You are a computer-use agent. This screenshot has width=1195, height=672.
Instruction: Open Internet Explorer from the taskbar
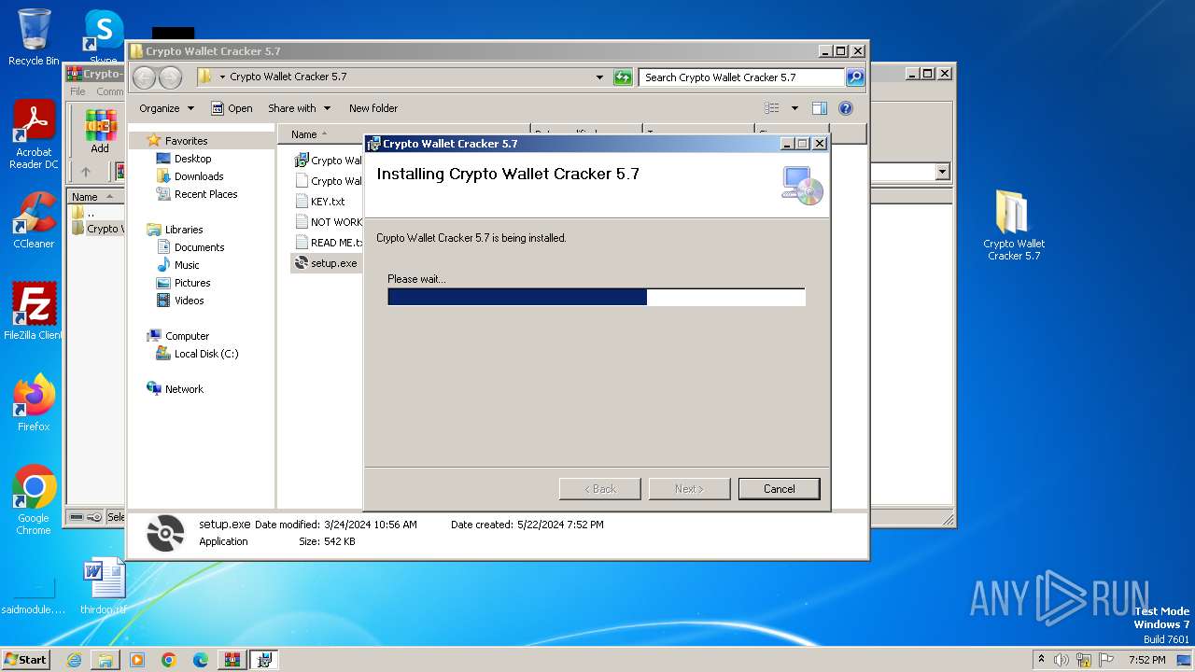coord(74,660)
